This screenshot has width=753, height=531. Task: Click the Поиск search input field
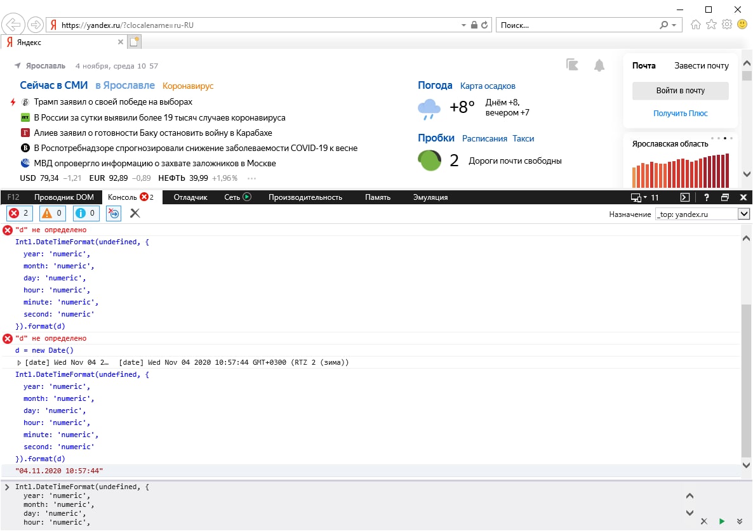(x=578, y=25)
